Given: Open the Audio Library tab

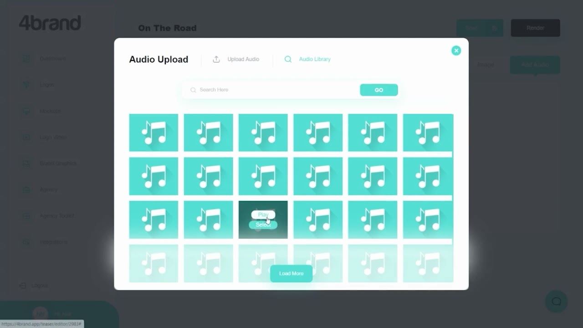Looking at the screenshot, I should tap(307, 59).
